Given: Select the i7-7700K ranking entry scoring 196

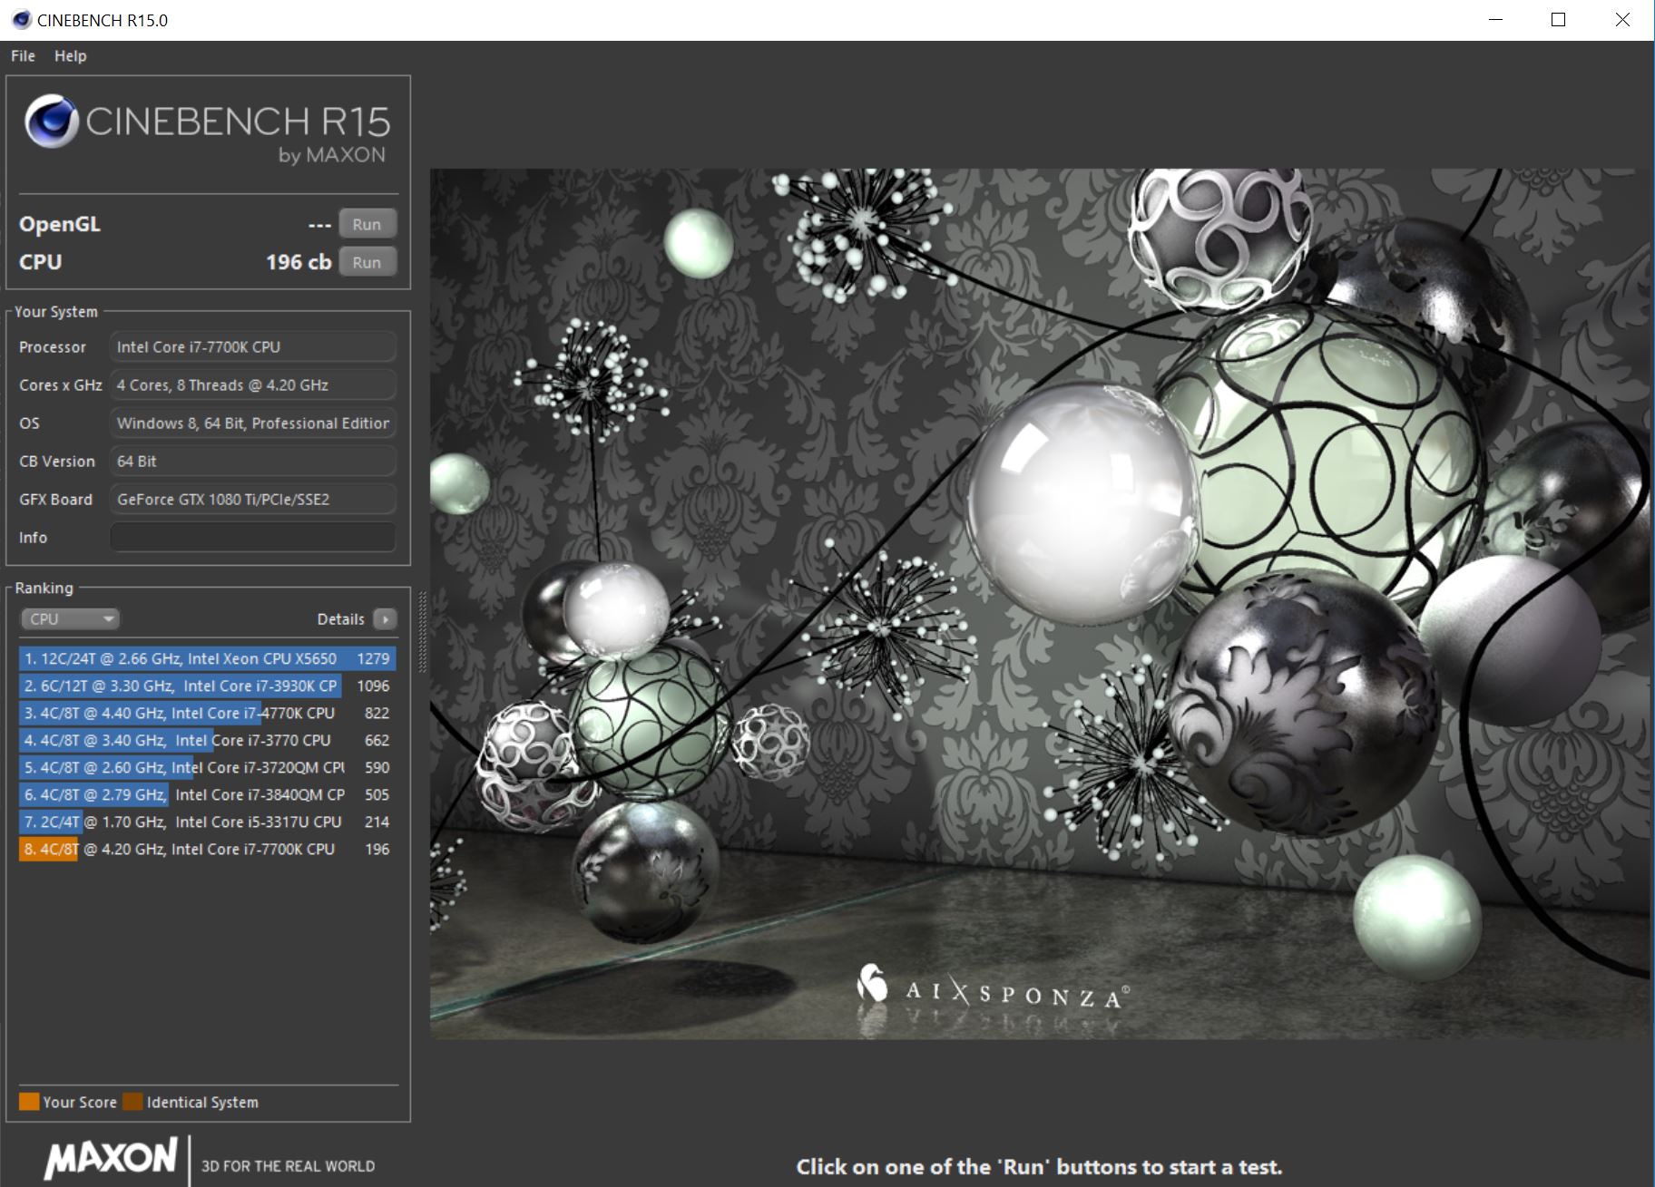Looking at the screenshot, I should point(207,850).
